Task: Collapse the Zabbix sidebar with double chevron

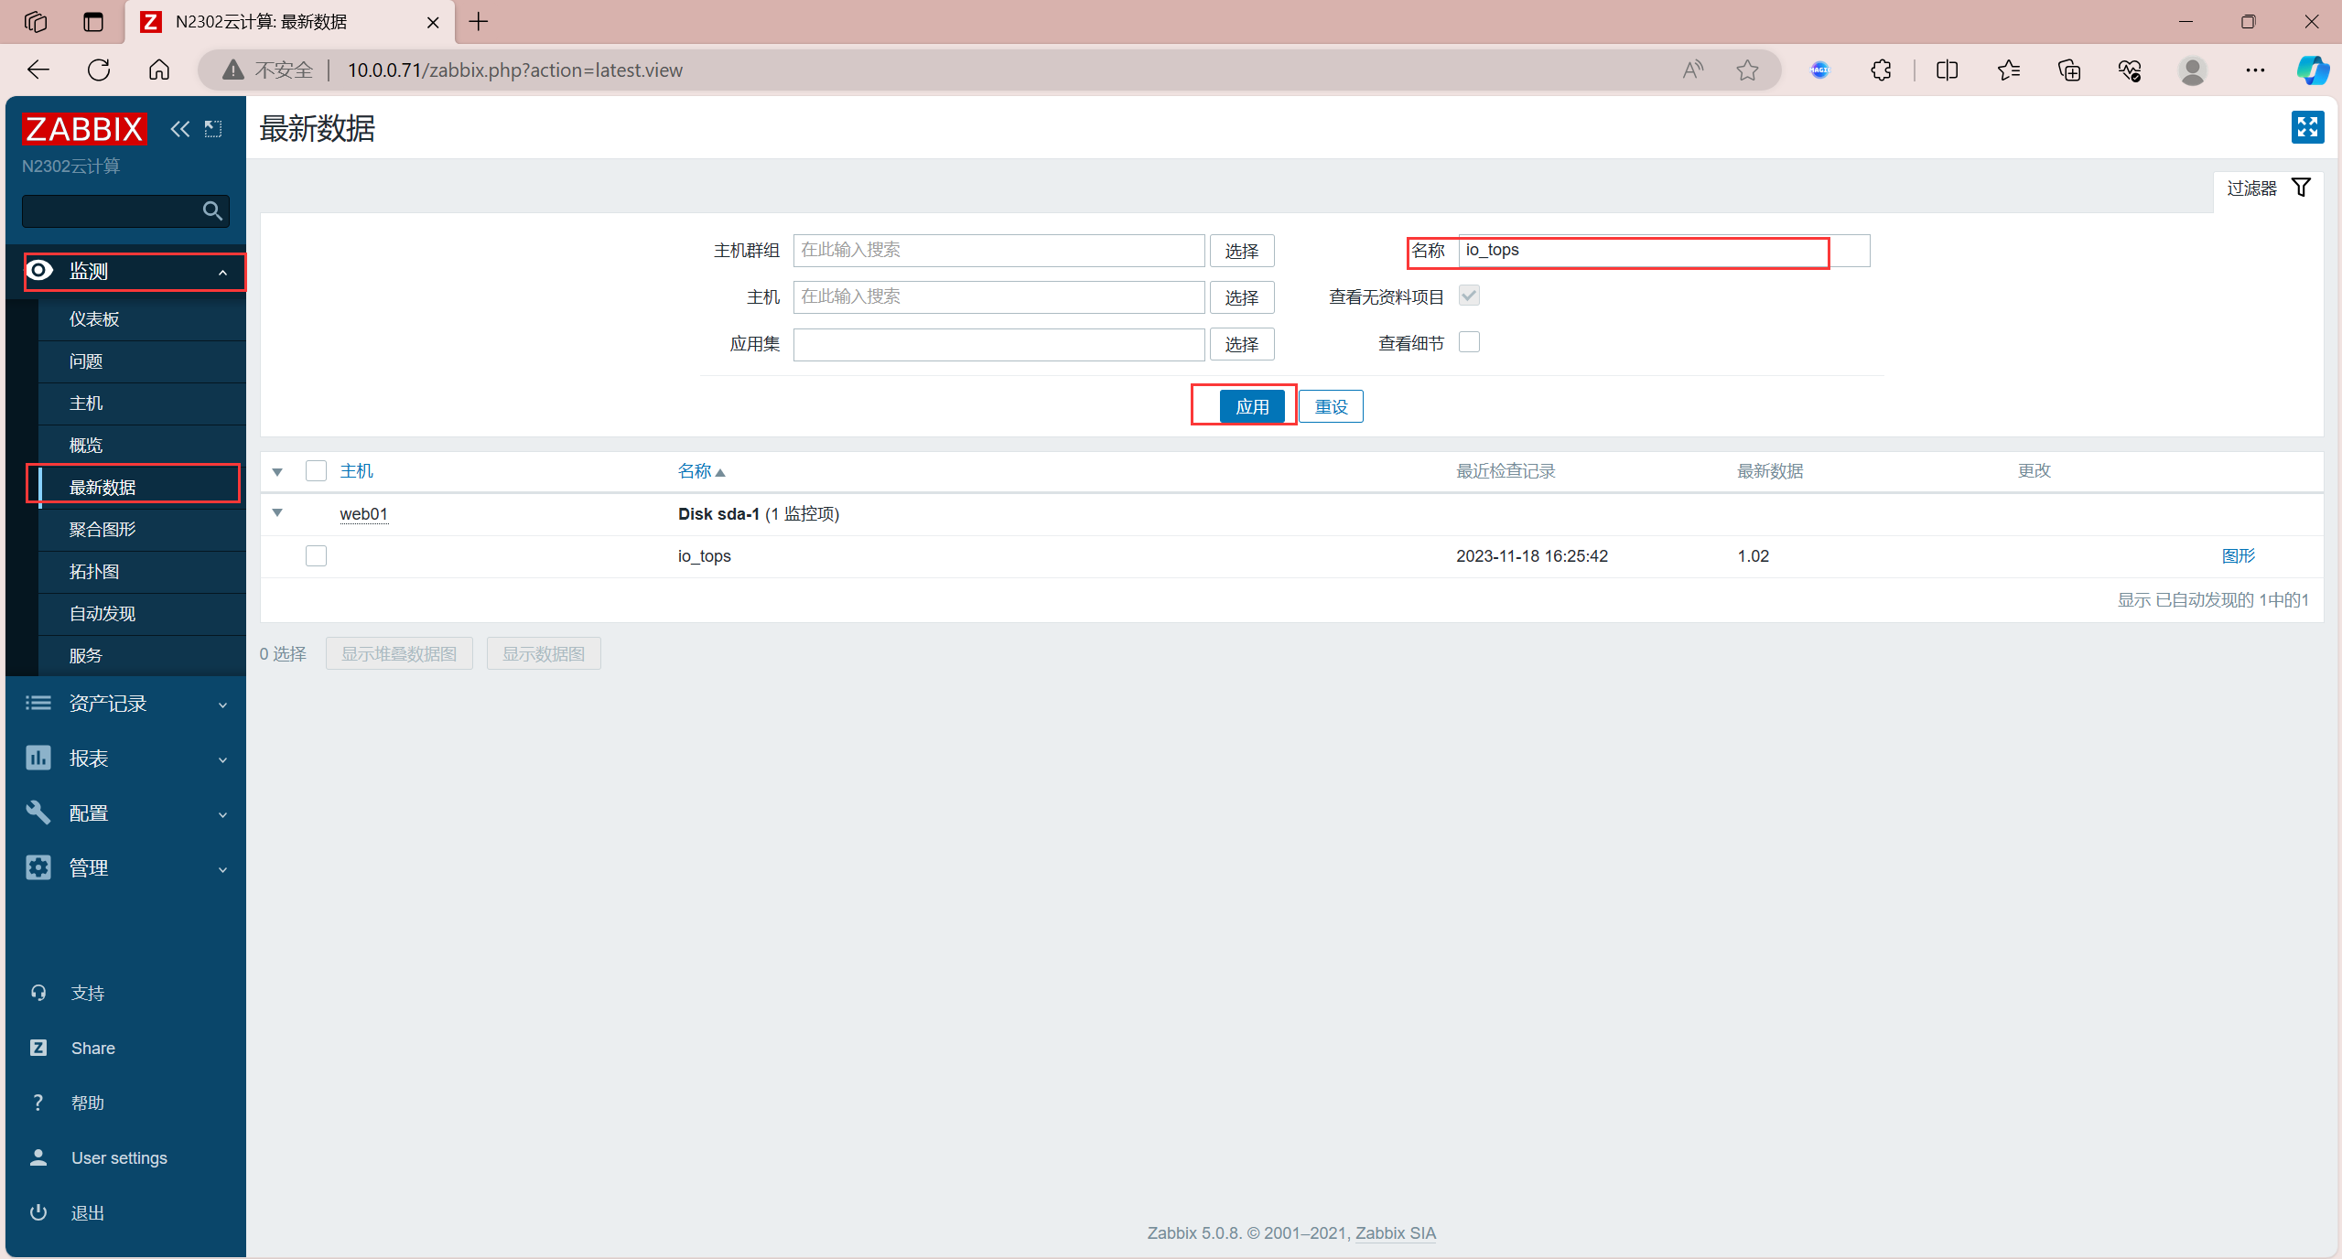Action: tap(180, 129)
